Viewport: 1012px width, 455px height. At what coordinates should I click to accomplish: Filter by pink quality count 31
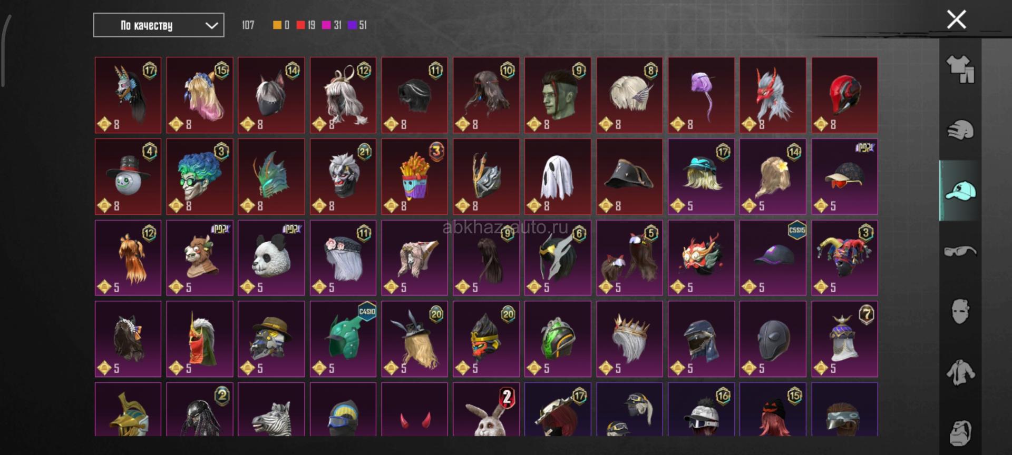332,25
